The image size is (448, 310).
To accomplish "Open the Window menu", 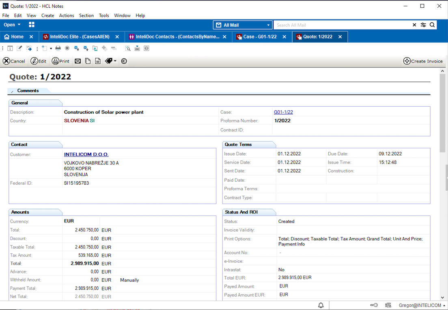I will pyautogui.click(x=122, y=15).
